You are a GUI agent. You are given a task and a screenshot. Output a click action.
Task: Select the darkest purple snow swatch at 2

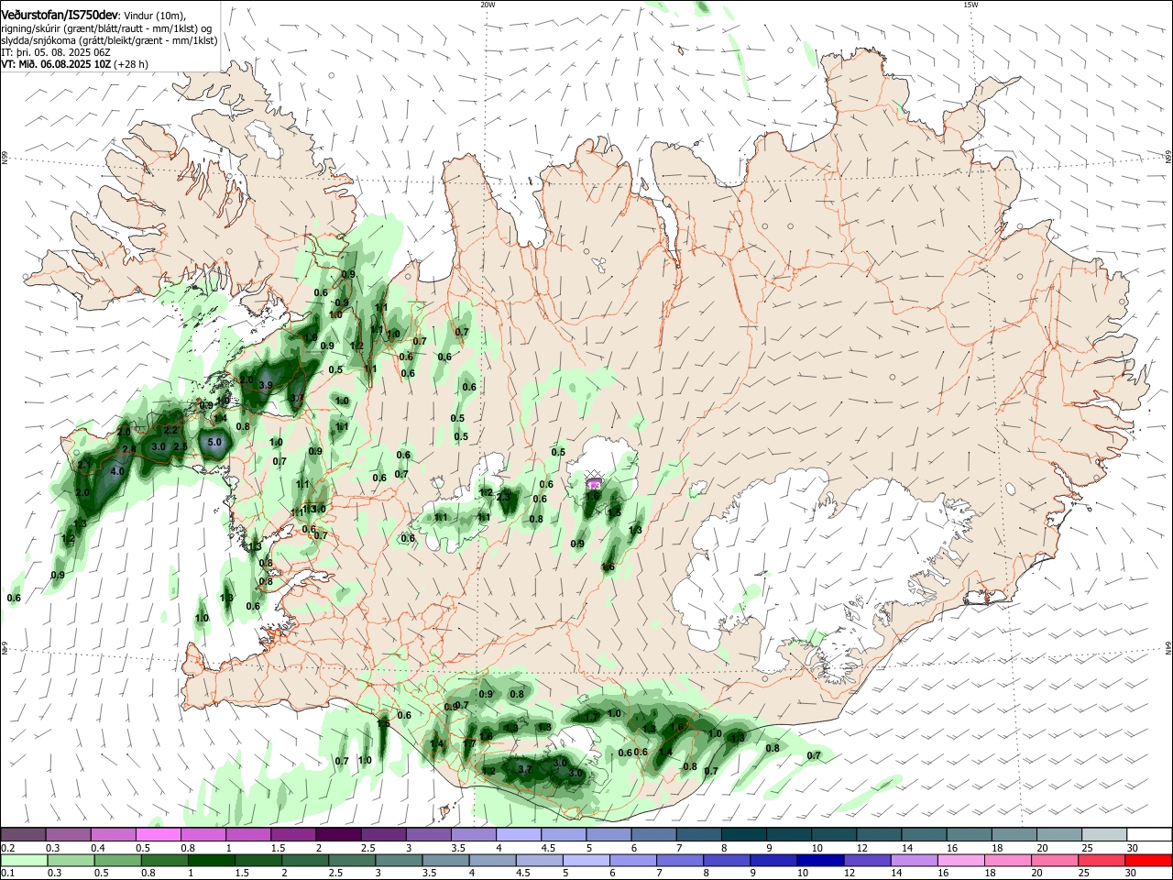point(338,834)
